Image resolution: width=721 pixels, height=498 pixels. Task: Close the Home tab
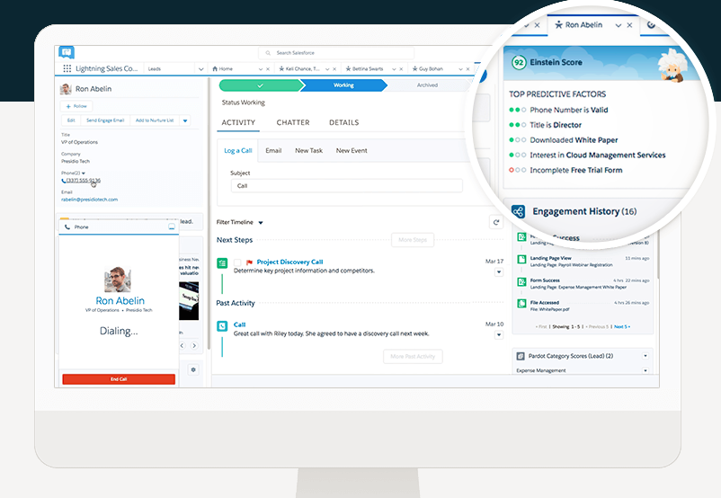268,69
